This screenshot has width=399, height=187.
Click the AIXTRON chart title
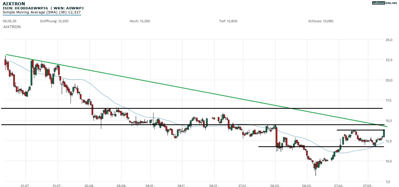coord(14,4)
